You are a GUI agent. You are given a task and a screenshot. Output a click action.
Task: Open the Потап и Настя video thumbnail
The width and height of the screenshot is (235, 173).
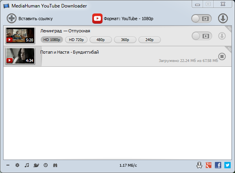click(20, 56)
